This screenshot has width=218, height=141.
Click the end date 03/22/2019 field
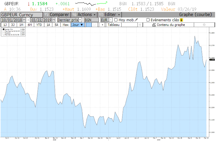click(x=41, y=20)
